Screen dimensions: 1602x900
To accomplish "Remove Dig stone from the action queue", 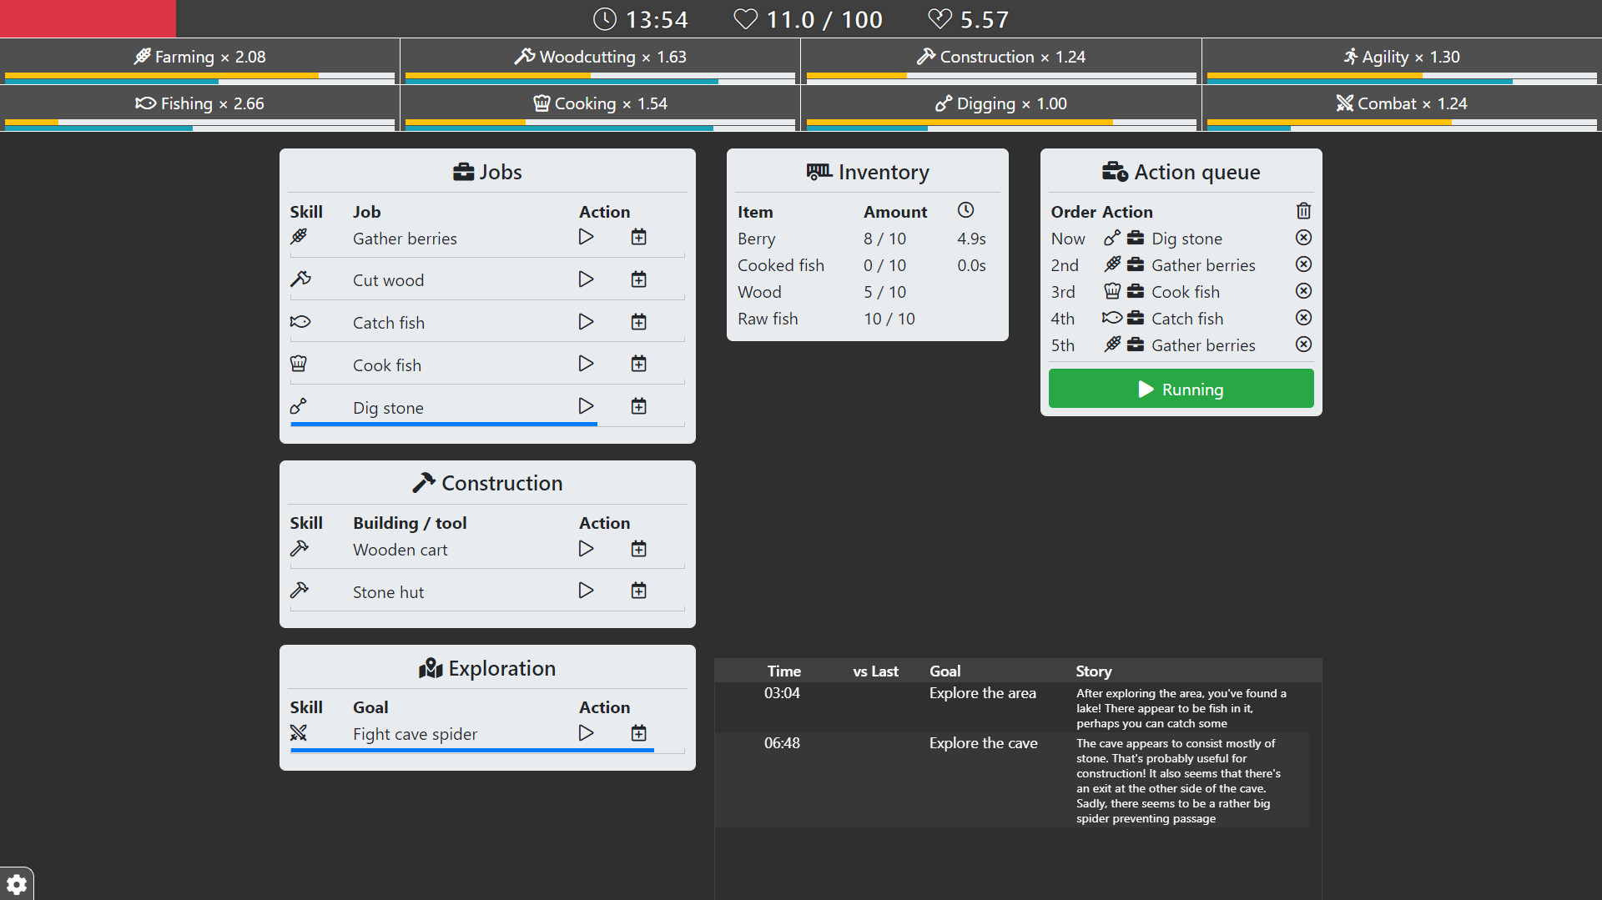I will [x=1303, y=238].
